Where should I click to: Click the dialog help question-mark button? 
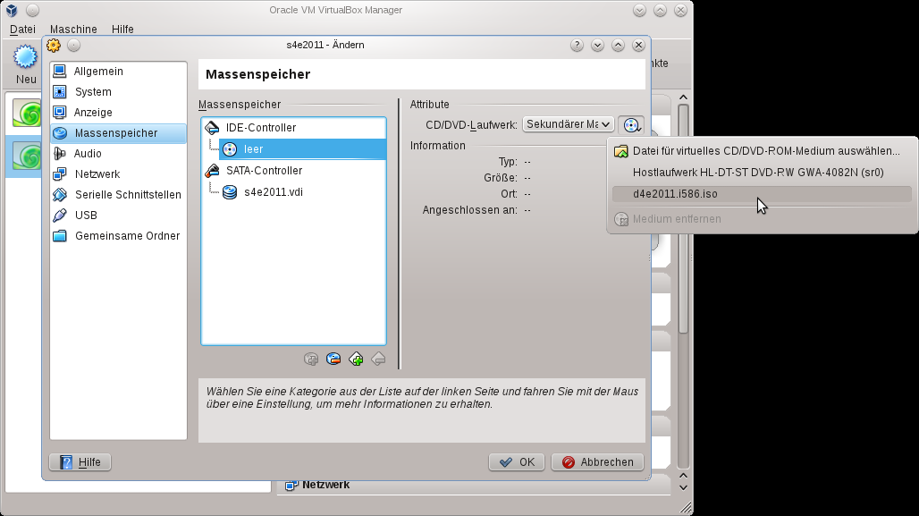click(x=577, y=45)
